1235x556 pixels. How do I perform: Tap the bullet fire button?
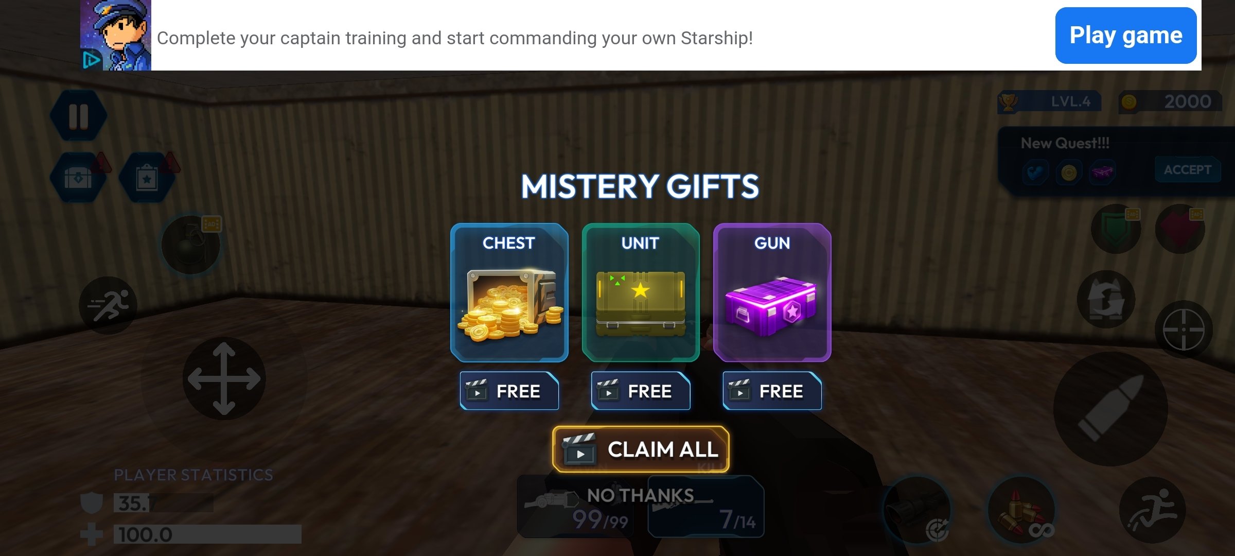pyautogui.click(x=1110, y=408)
